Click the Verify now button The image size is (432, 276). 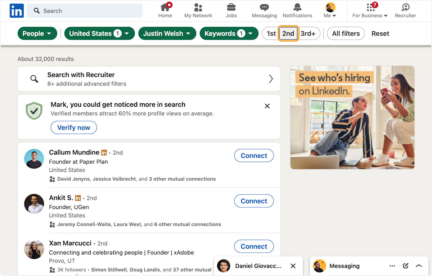74,128
